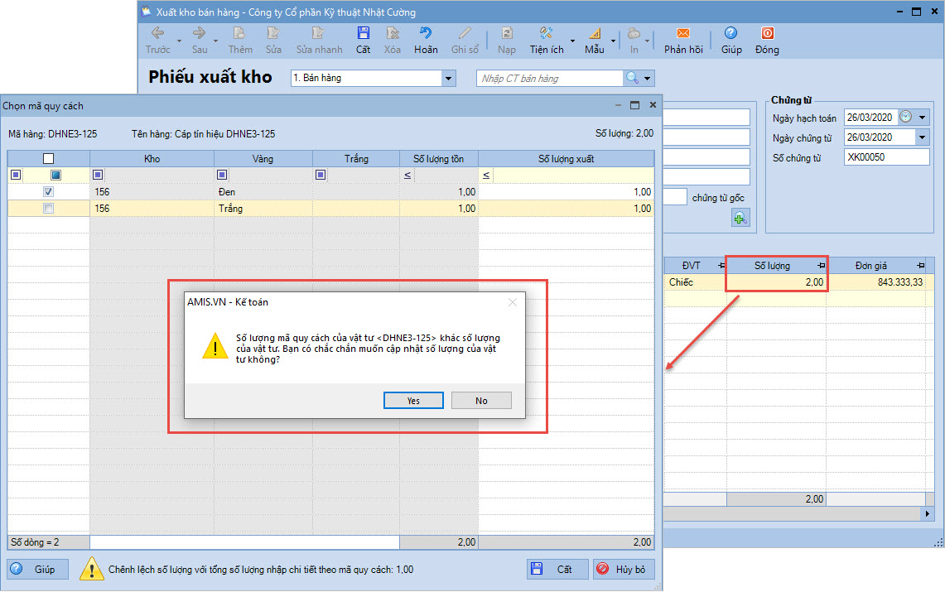Click the green add document icon
This screenshot has height=592, width=945.
tap(740, 218)
